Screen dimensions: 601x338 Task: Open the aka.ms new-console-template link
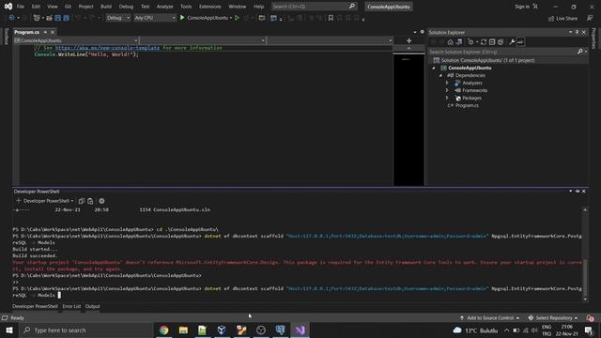pos(107,48)
